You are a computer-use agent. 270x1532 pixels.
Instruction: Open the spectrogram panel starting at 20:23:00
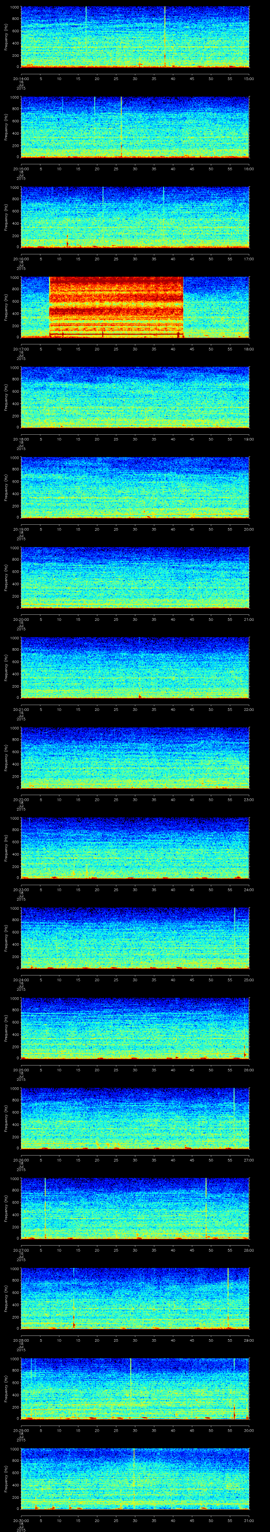pyautogui.click(x=135, y=848)
